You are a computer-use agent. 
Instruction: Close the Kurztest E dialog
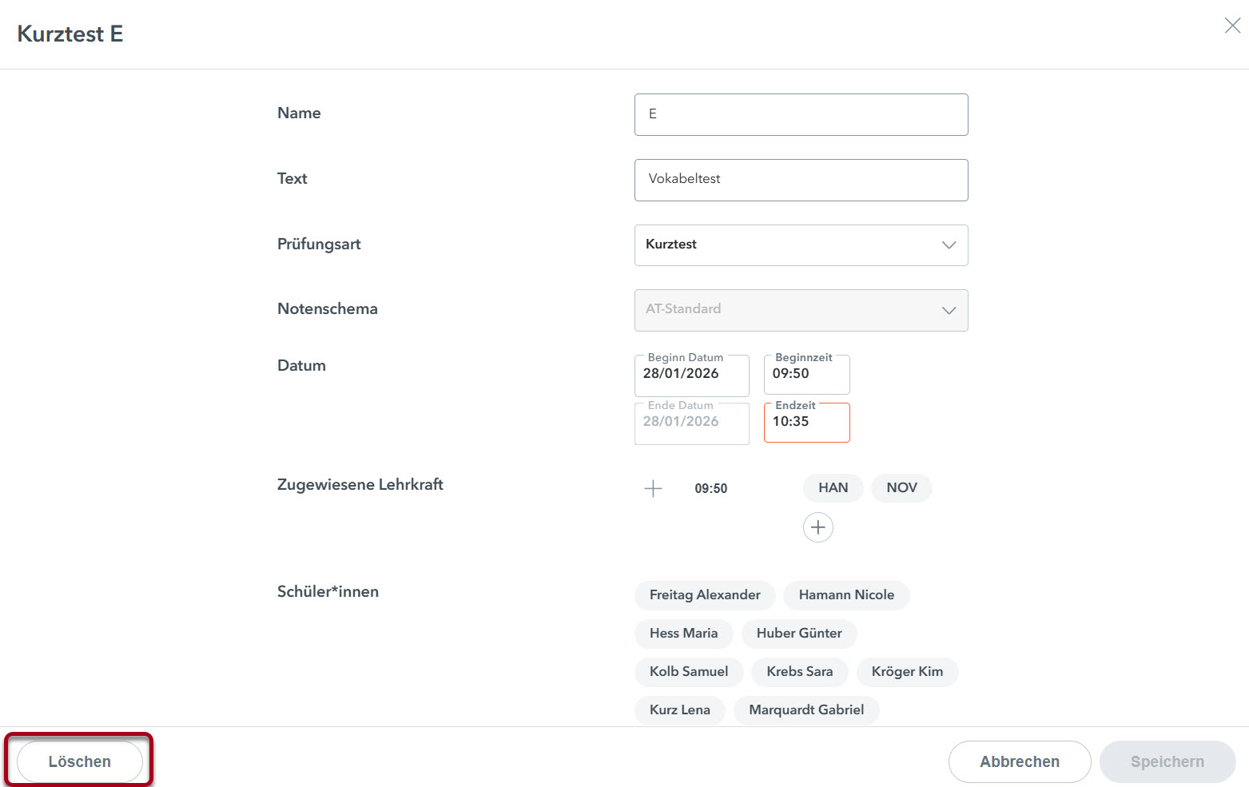point(1232,26)
